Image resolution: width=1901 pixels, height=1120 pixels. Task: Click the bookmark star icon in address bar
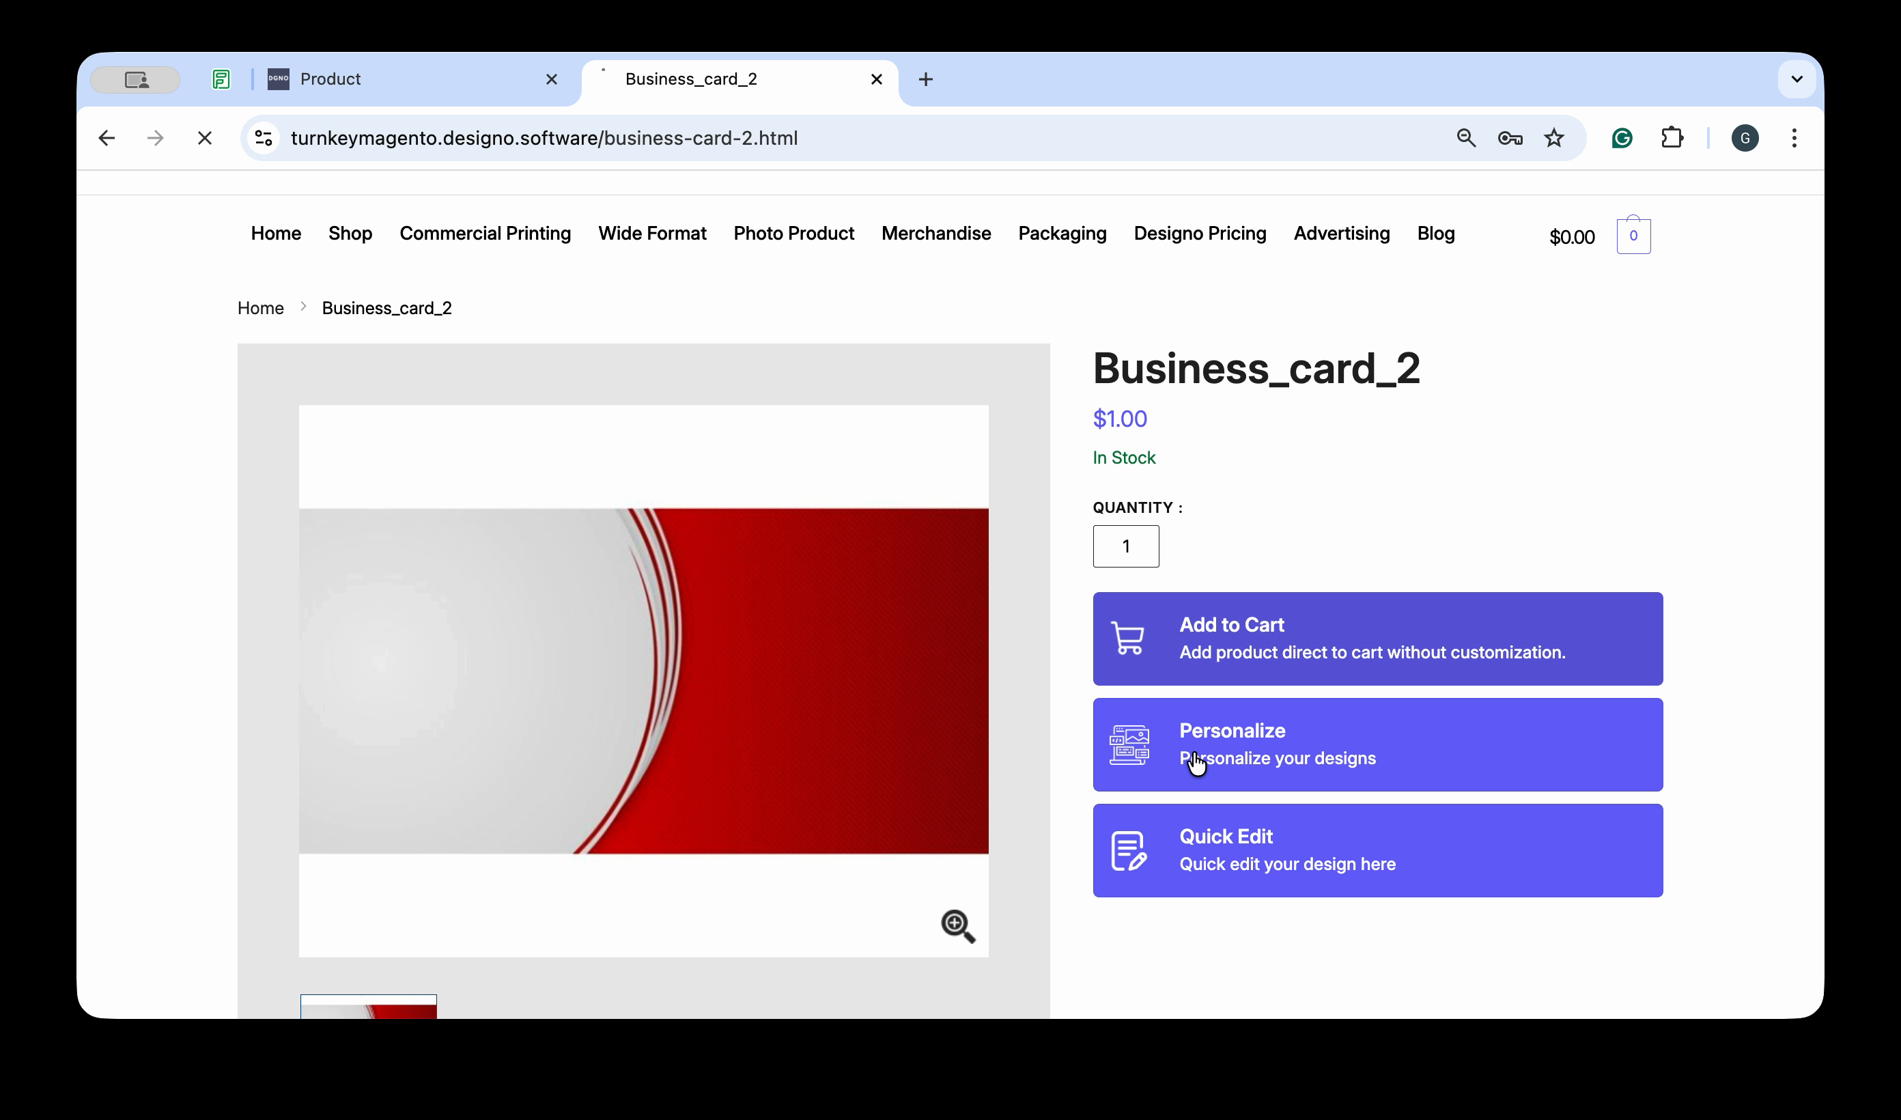pyautogui.click(x=1553, y=138)
